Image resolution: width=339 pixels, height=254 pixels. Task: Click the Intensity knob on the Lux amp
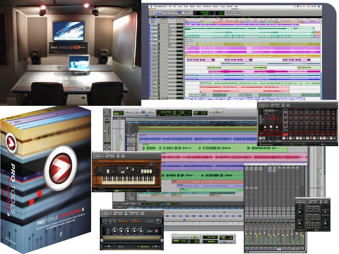click(x=141, y=230)
